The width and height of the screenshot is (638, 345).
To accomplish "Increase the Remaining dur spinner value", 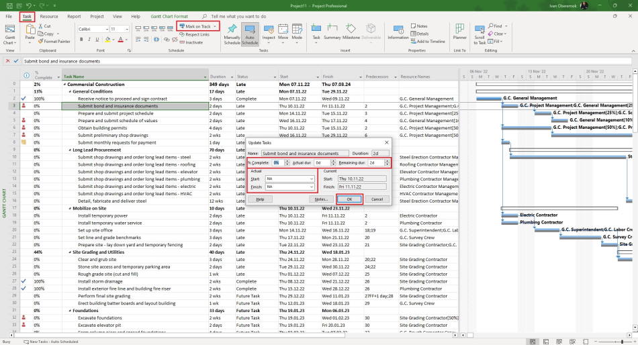I will (x=387, y=161).
